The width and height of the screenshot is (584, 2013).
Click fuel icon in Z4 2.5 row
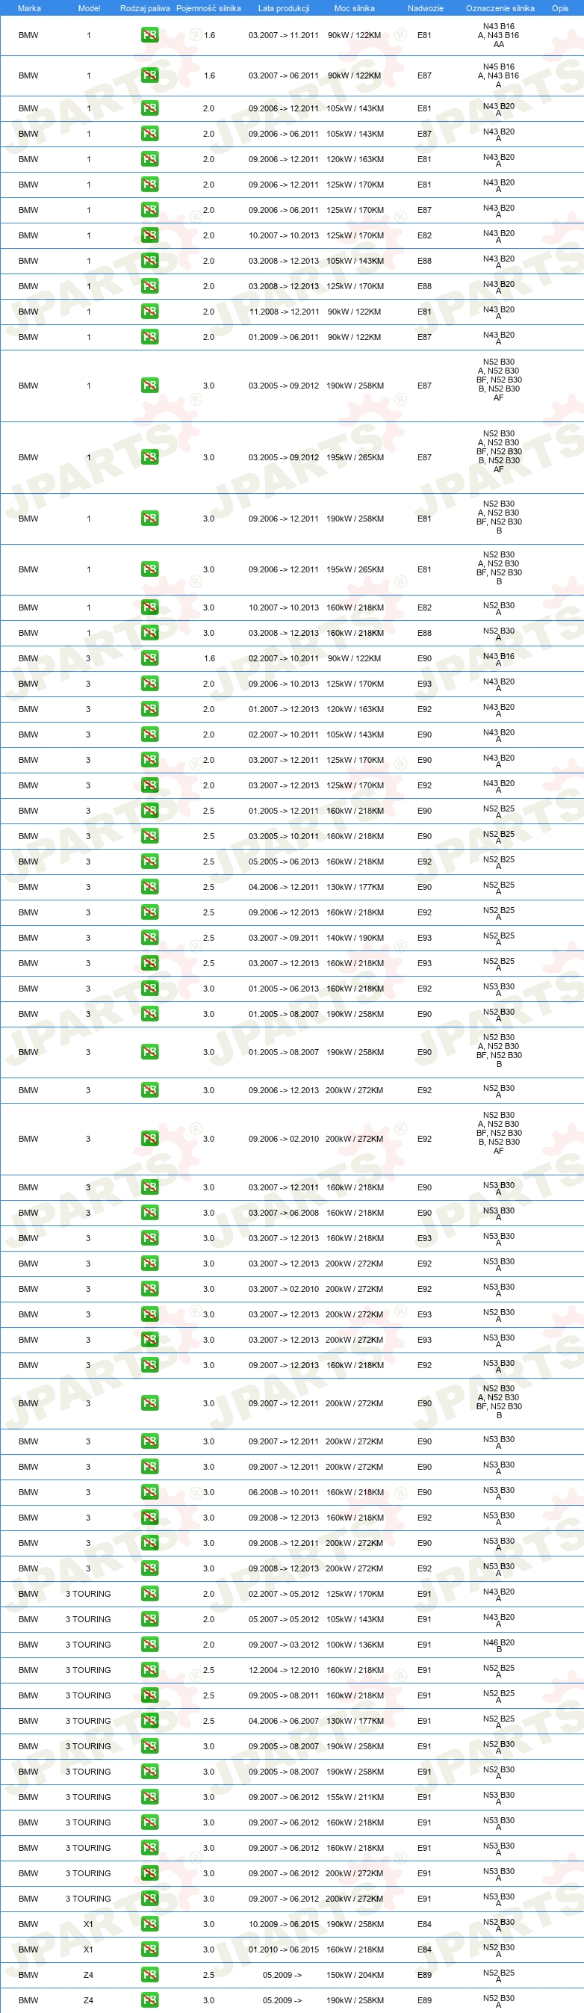point(149,1975)
